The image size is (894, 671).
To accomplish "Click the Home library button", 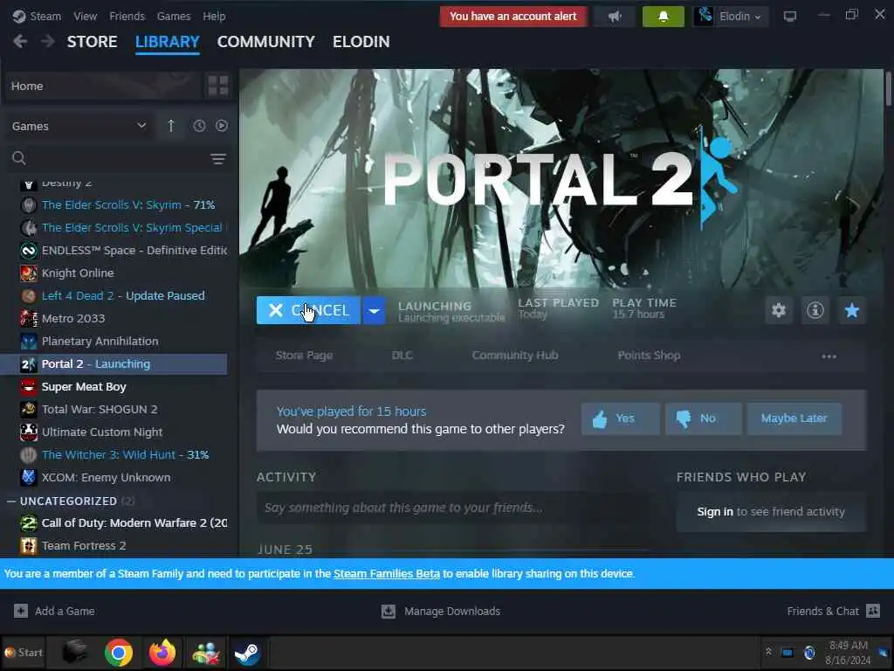I will click(x=103, y=86).
